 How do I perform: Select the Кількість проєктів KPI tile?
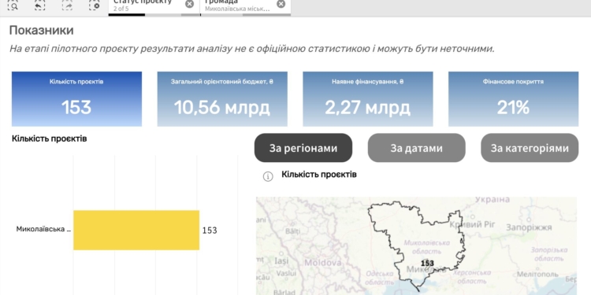[x=77, y=99]
